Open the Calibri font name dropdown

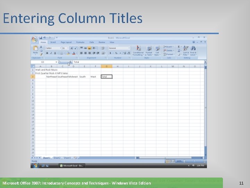(x=60, y=48)
